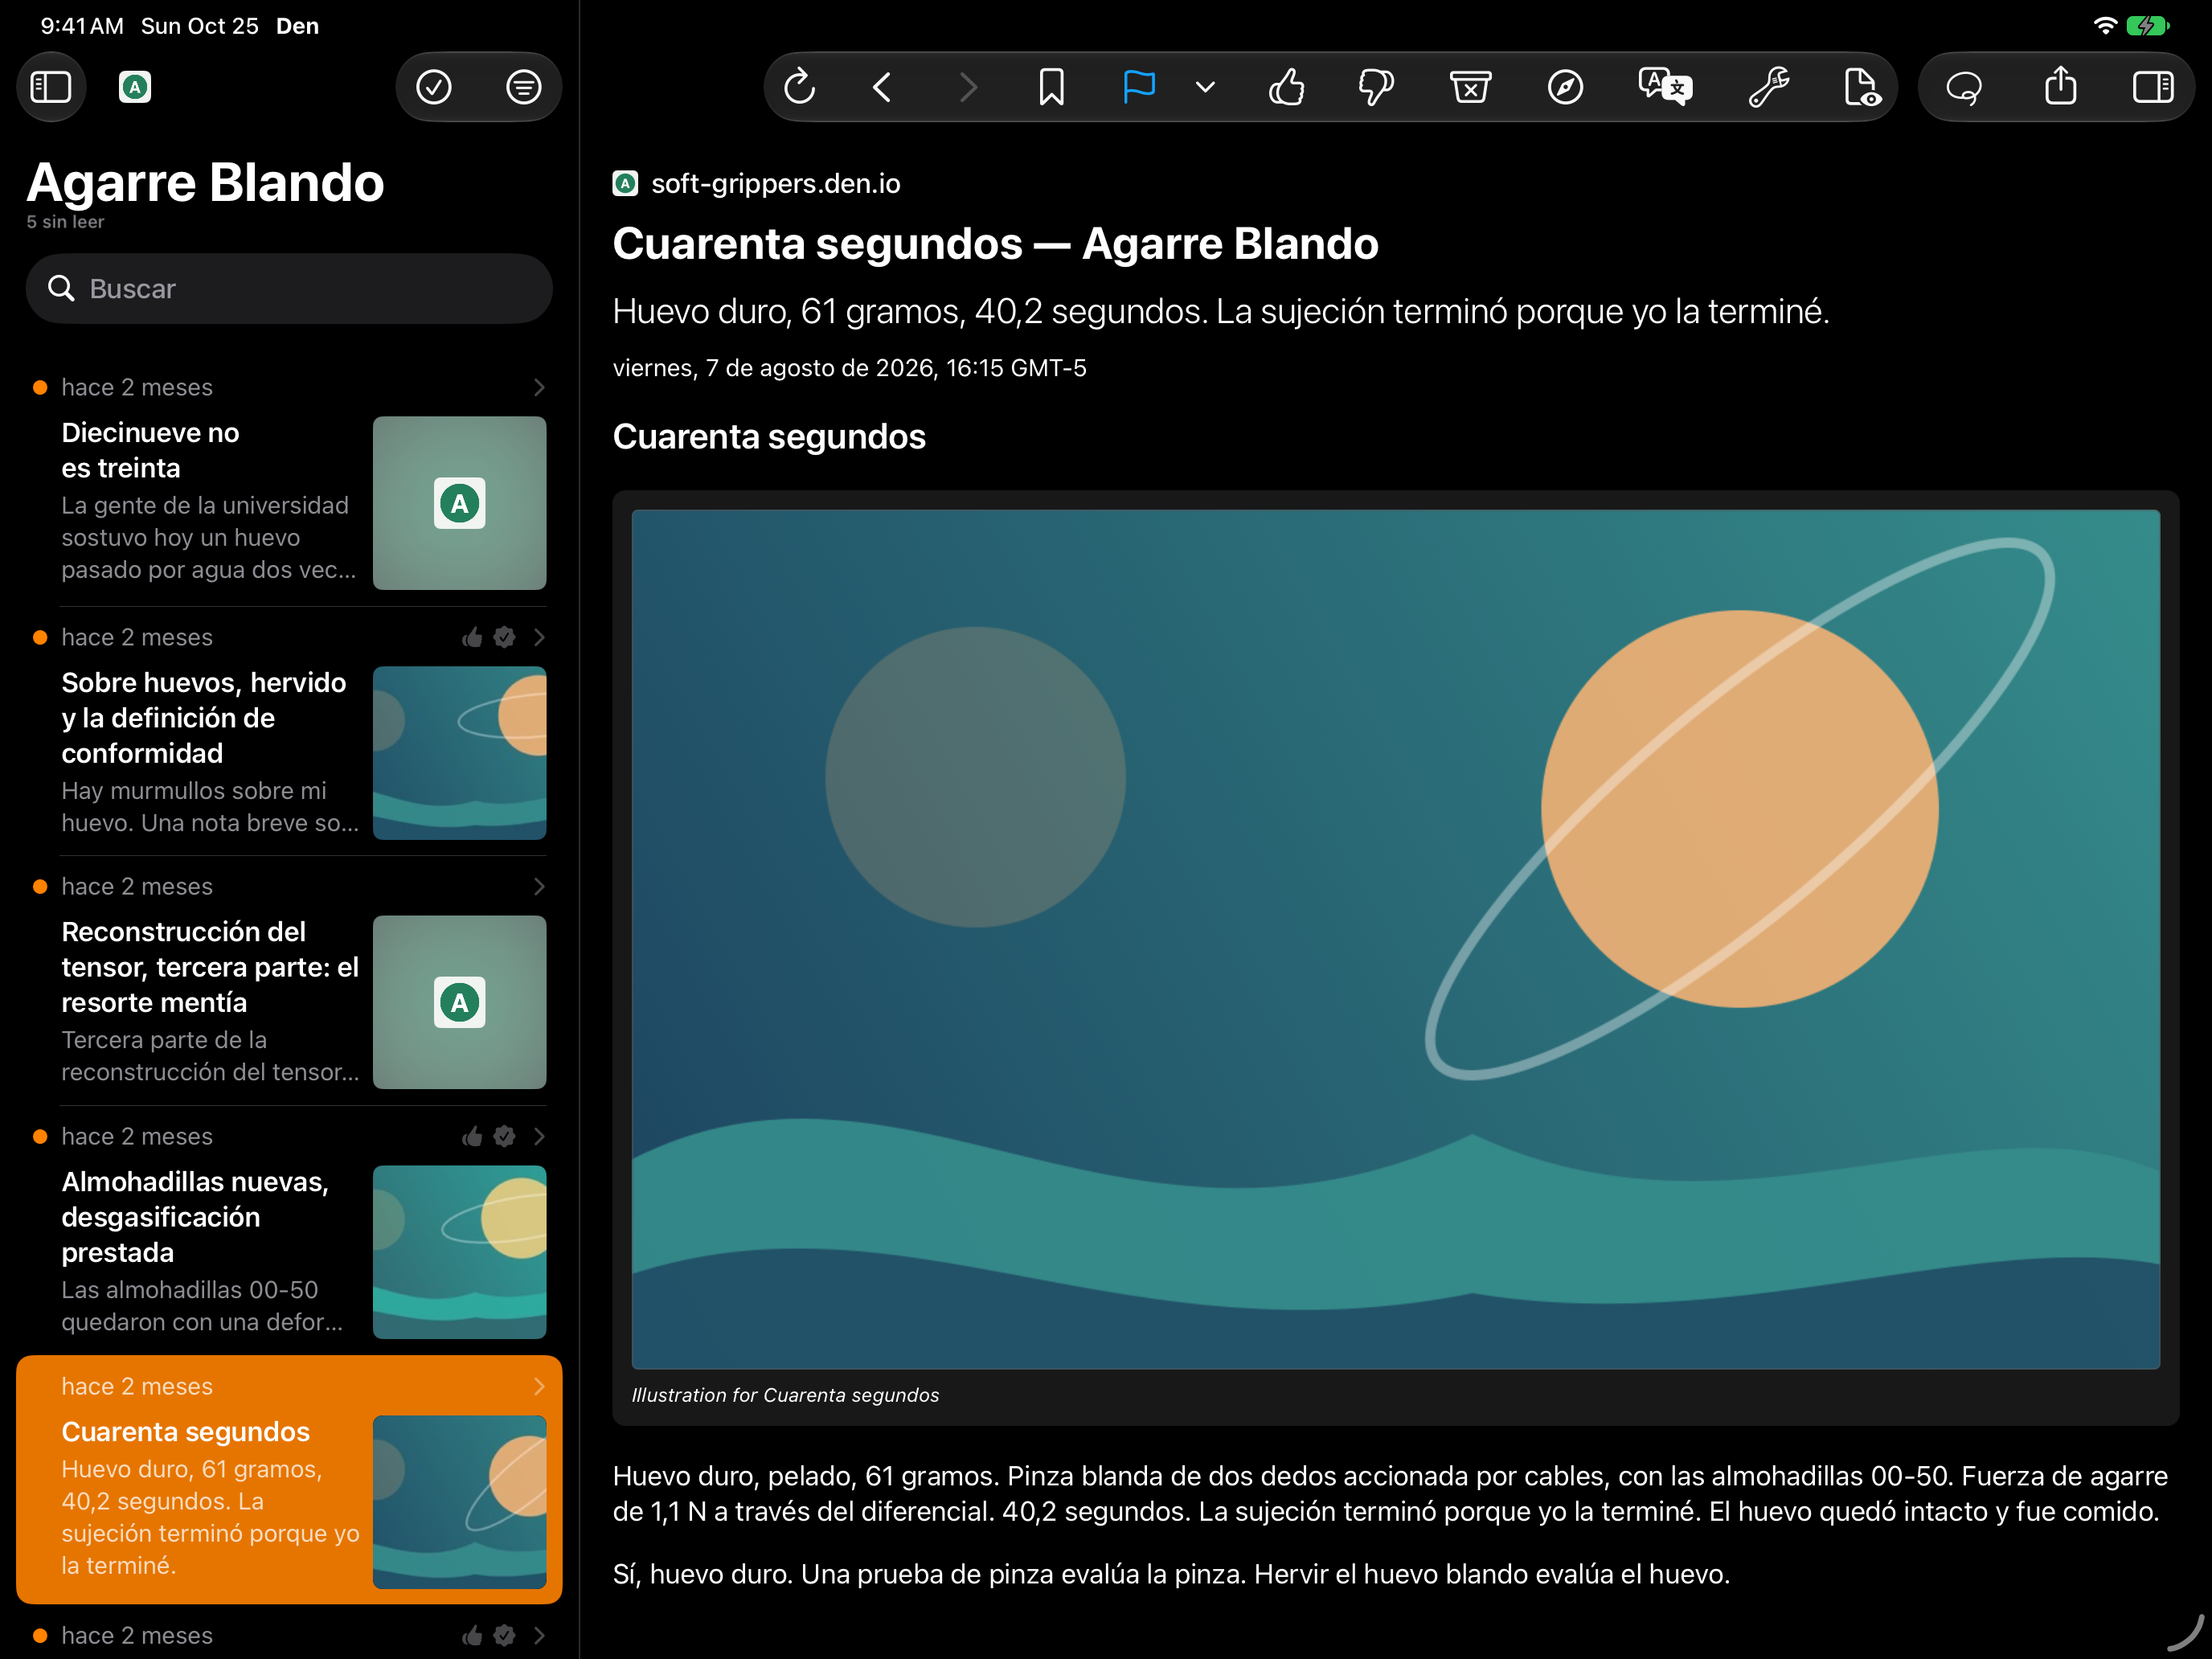
Task: Expand chevron for 'Reconstrucción del tensor' entry
Action: pos(539,886)
